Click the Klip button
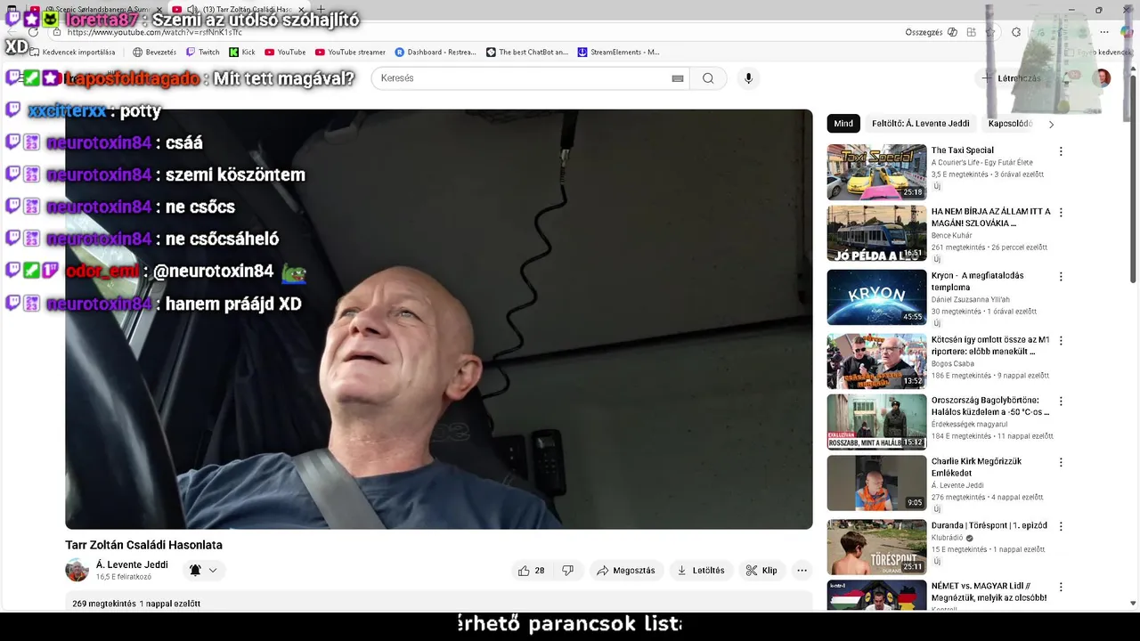Image resolution: width=1140 pixels, height=641 pixels. tap(761, 571)
